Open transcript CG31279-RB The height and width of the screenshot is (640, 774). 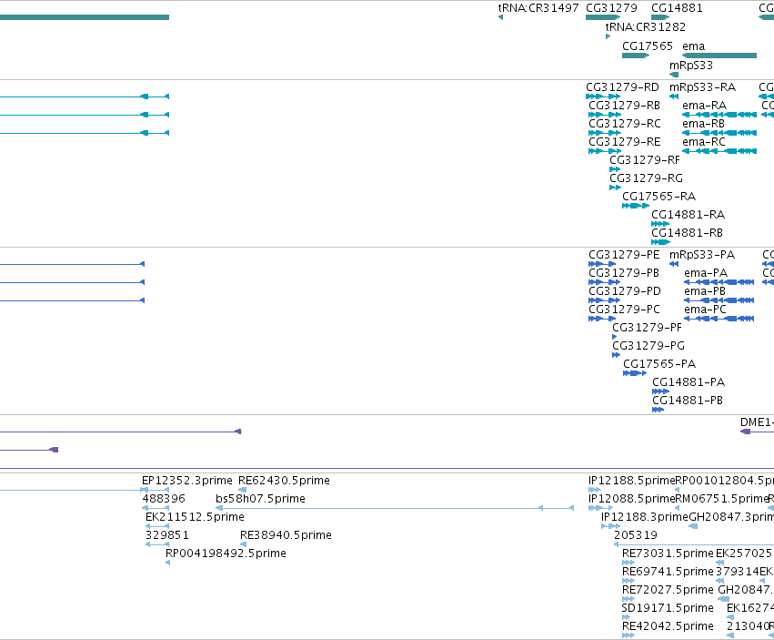coord(605,115)
